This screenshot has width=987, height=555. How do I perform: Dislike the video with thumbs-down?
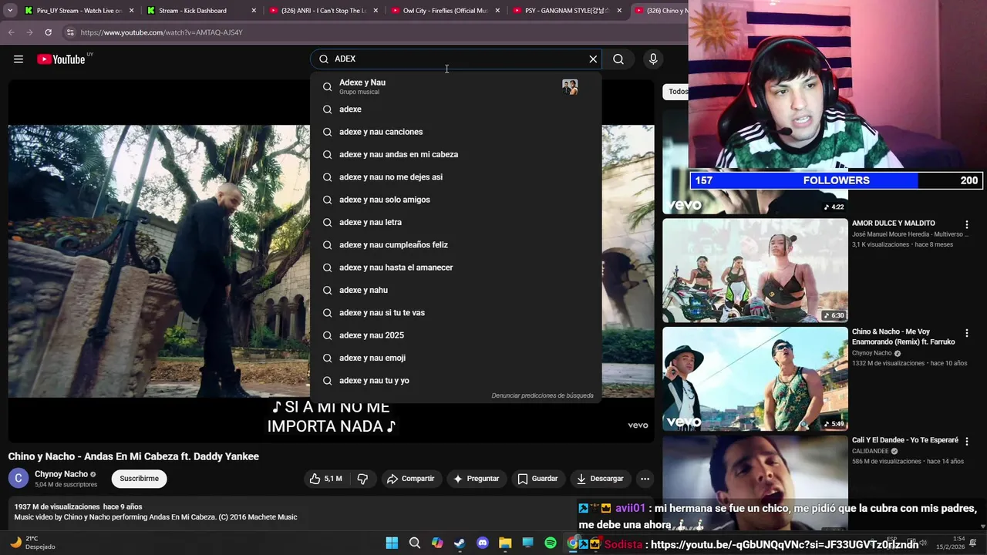tap(362, 479)
